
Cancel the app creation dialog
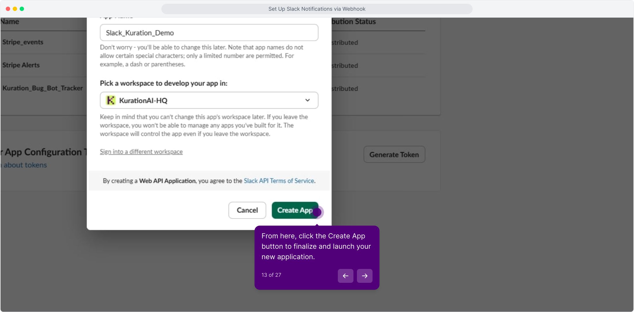click(x=247, y=210)
